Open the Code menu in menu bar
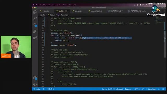 pyautogui.click(x=37, y=5)
